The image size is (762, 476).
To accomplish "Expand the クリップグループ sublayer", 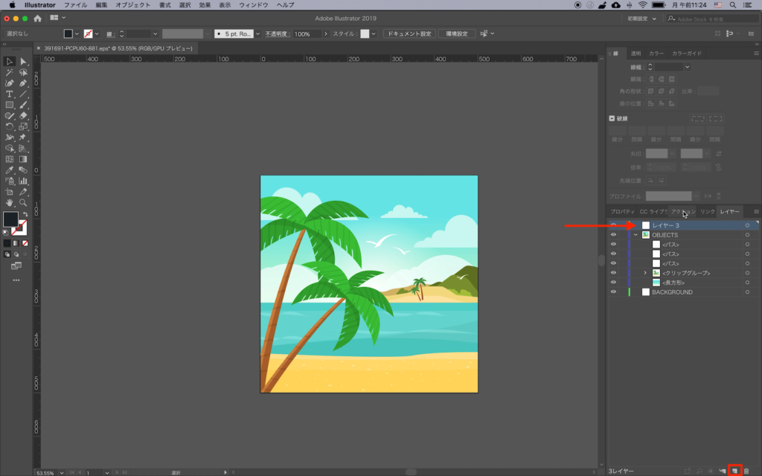I will [x=645, y=273].
